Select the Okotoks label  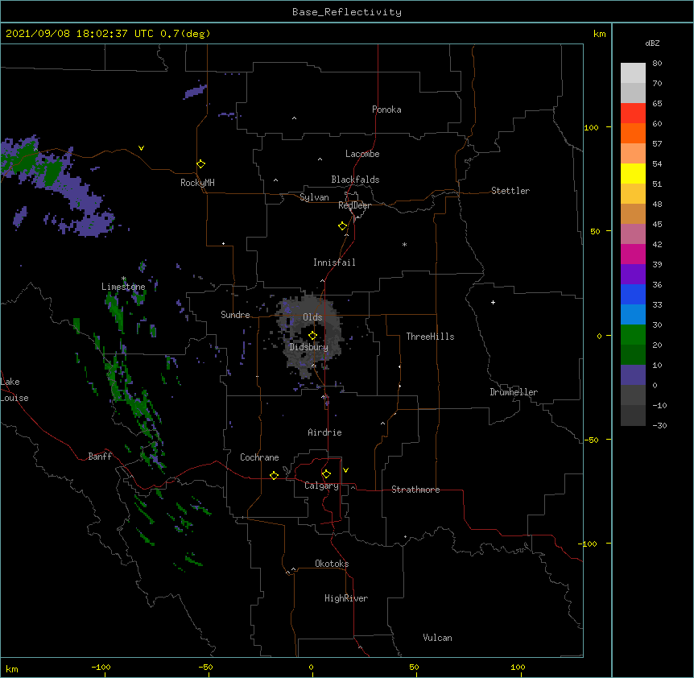(x=332, y=564)
